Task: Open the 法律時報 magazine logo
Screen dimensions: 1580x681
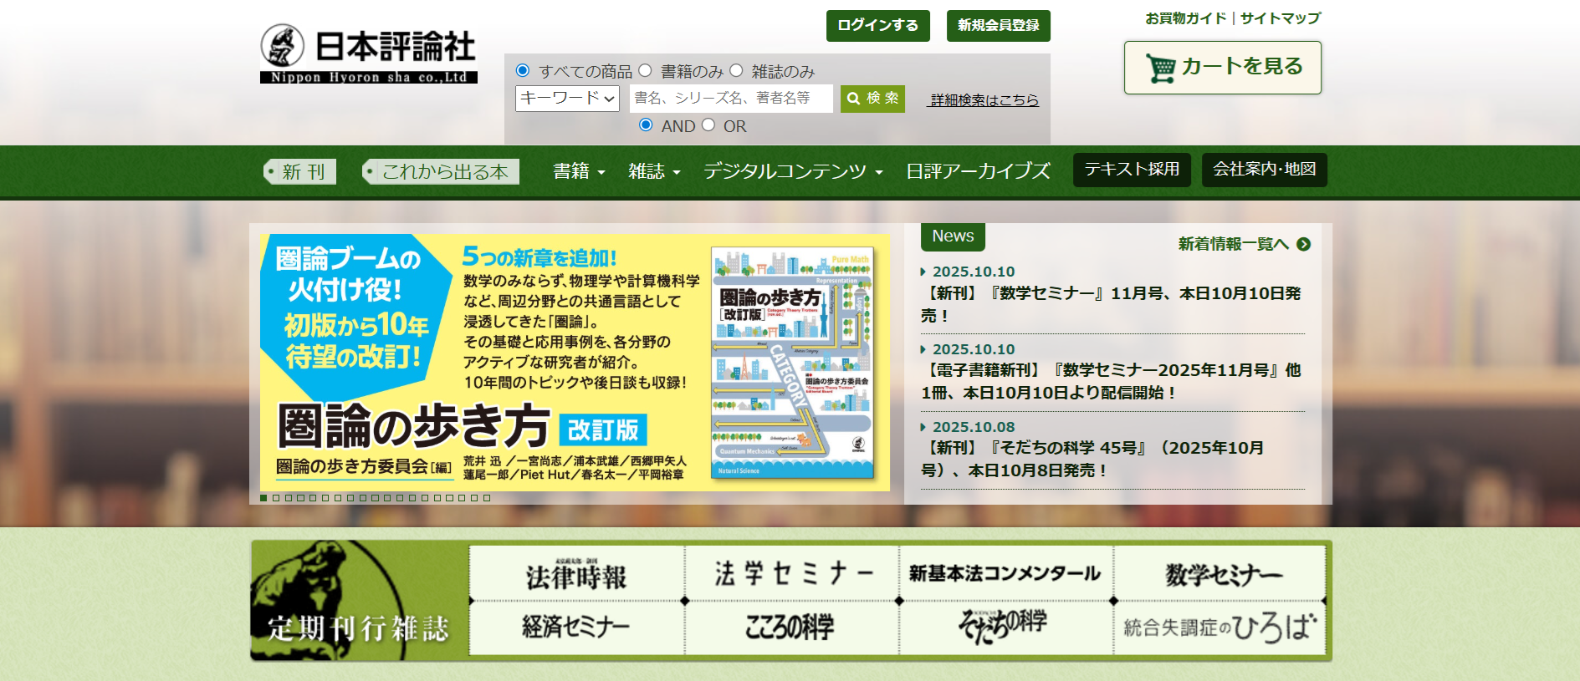Action: pos(576,575)
